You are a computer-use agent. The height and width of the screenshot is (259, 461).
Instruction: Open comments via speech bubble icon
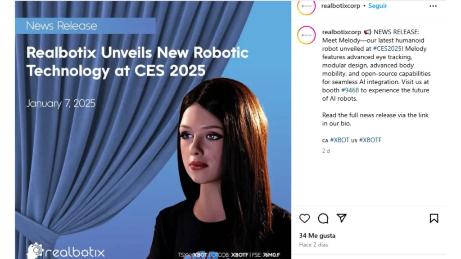click(x=323, y=219)
